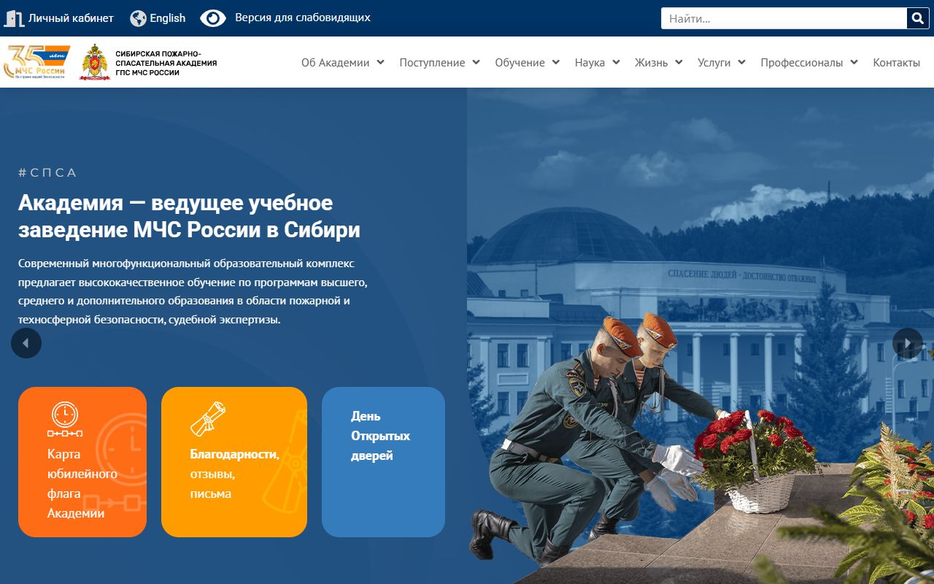The height and width of the screenshot is (584, 934).
Task: Click the paragraph starting Современный многофункциональный
Action: pos(193,291)
